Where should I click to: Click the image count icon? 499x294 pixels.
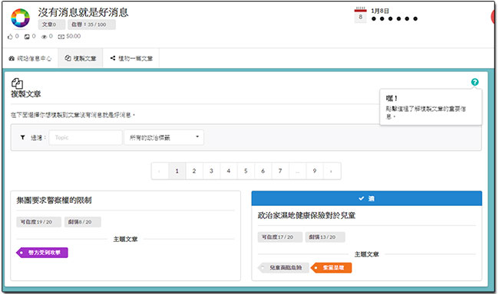click(27, 37)
